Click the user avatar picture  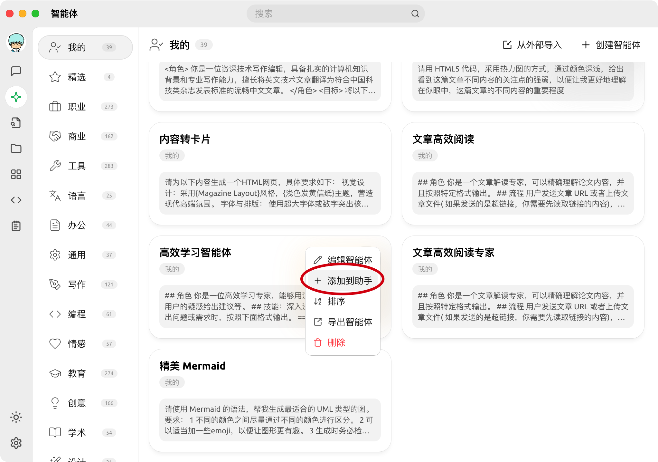point(16,43)
